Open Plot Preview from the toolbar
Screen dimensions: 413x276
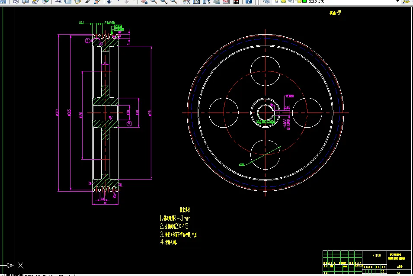tap(26, 2)
